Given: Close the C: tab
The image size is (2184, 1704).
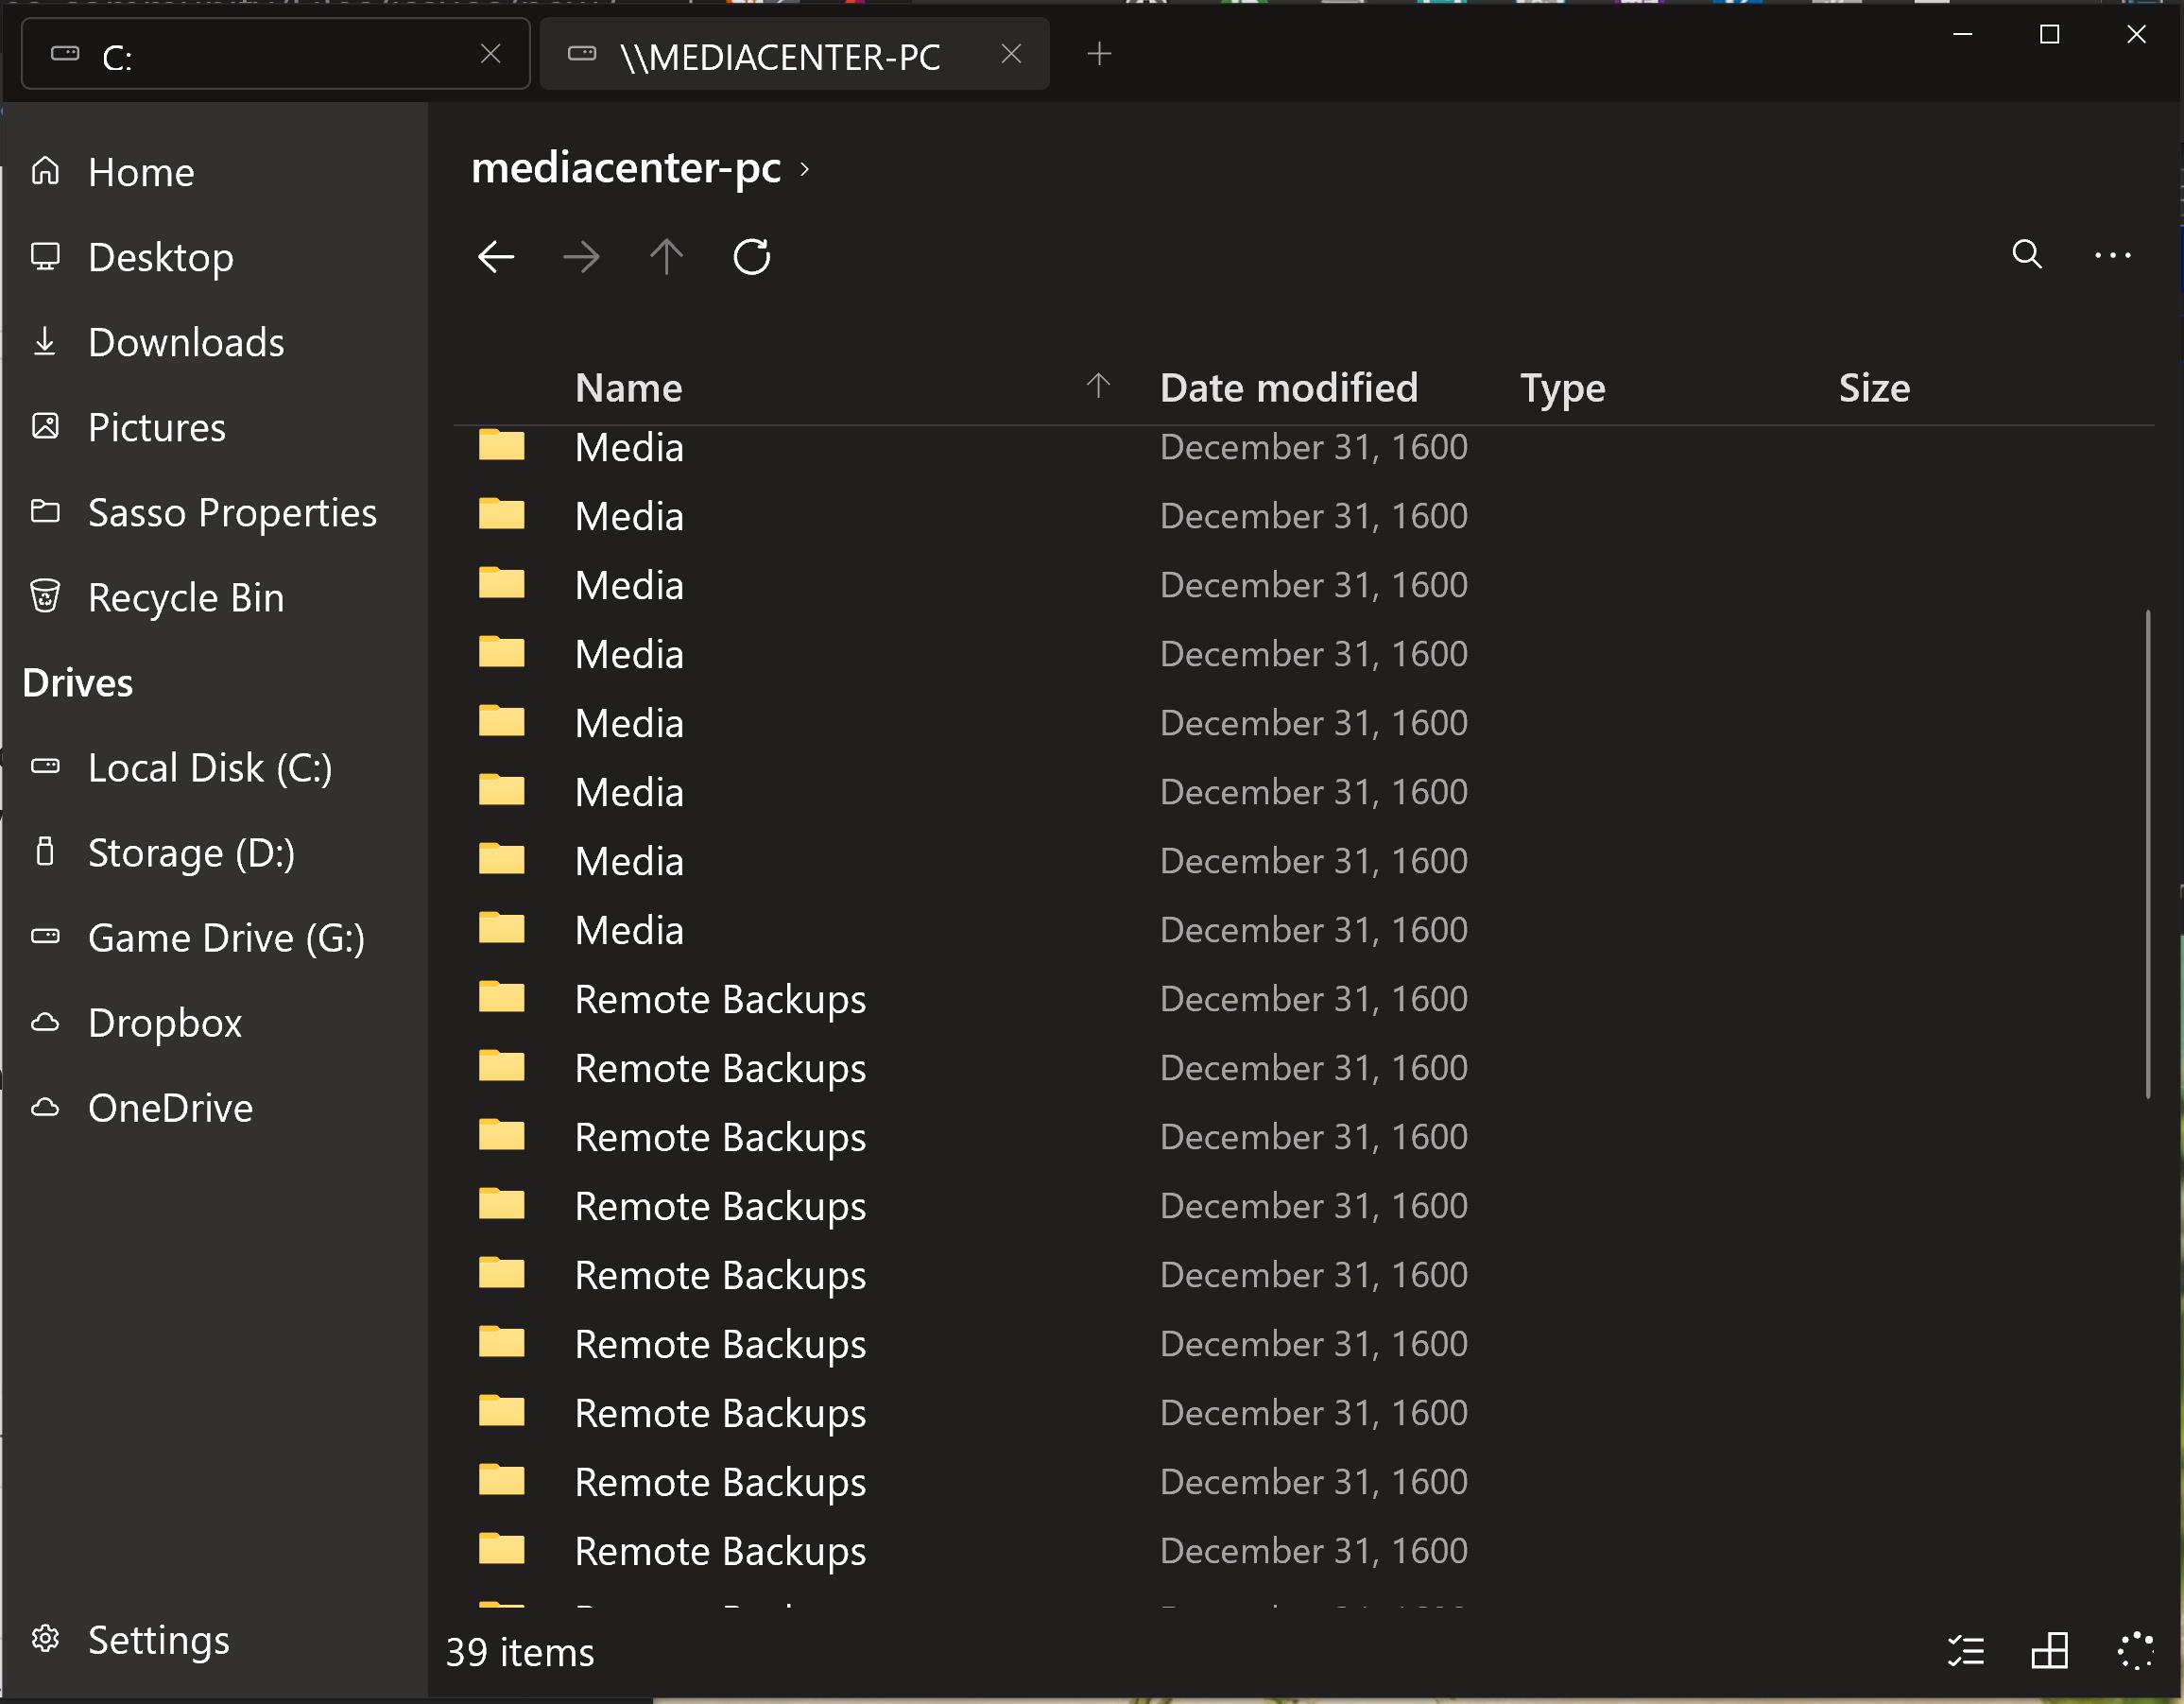Looking at the screenshot, I should click(x=490, y=54).
